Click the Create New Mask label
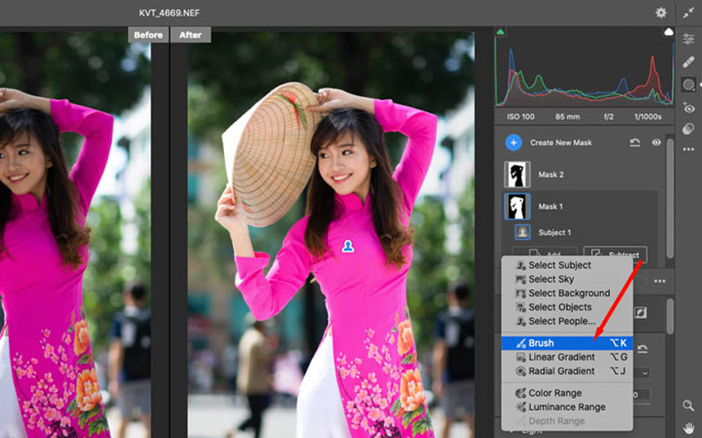Screen dimensions: 702x438 [x=561, y=143]
